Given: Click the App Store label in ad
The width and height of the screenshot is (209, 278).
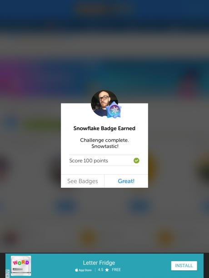Looking at the screenshot, I should (x=85, y=270).
